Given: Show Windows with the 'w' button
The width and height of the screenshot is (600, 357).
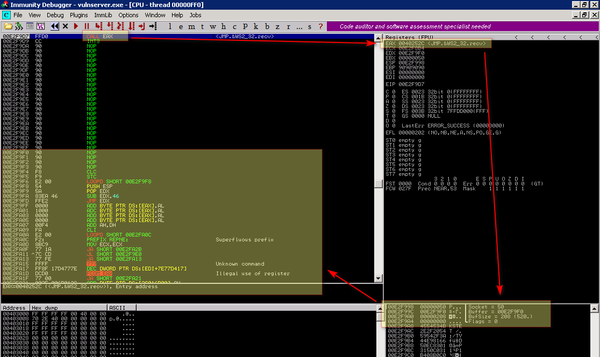Looking at the screenshot, I should coord(213,26).
